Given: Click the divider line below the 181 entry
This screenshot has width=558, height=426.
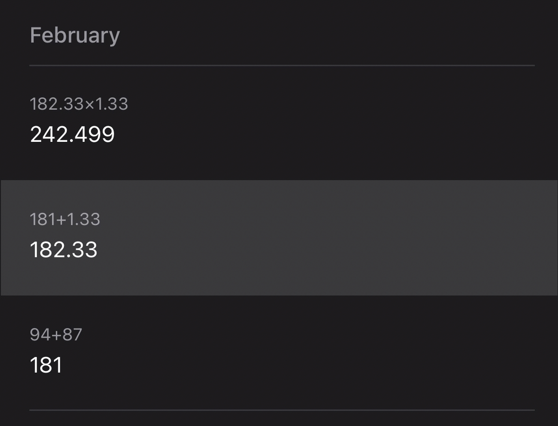Looking at the screenshot, I should (282, 409).
